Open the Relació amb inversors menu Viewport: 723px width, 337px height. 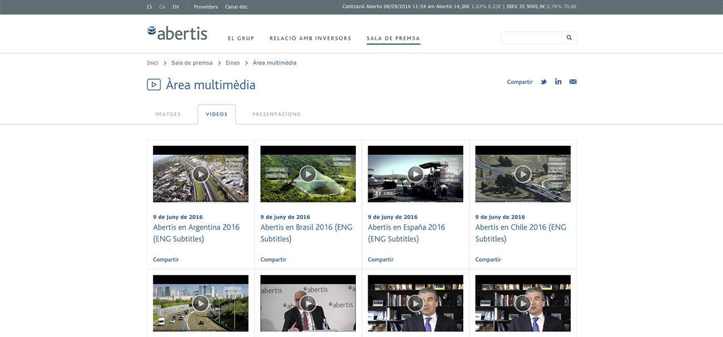coord(310,38)
